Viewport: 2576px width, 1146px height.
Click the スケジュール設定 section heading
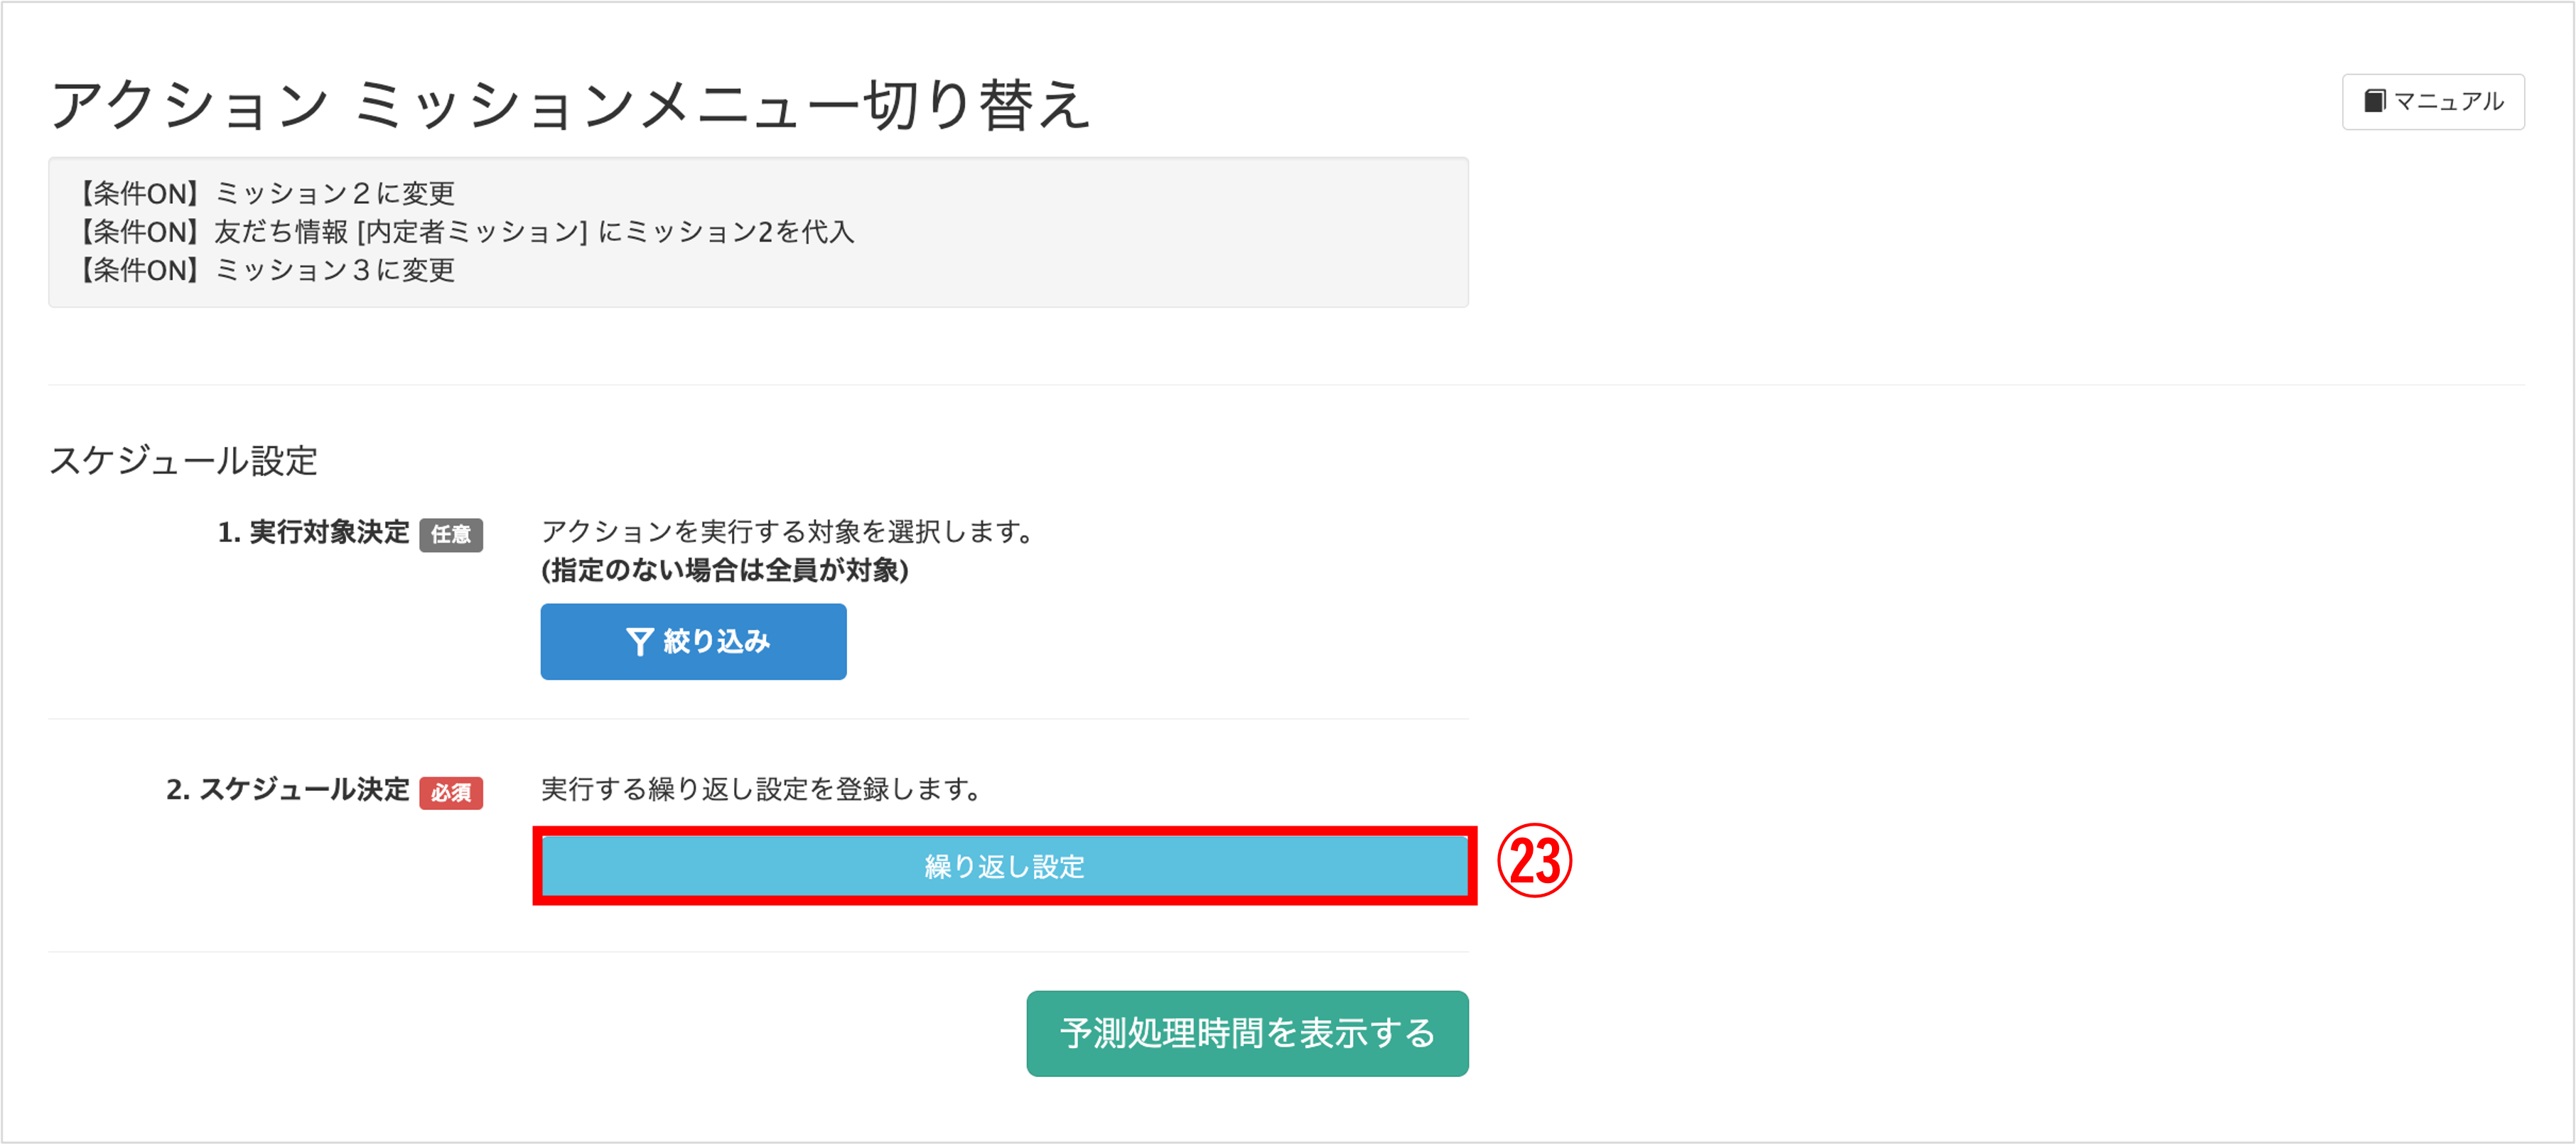183,461
